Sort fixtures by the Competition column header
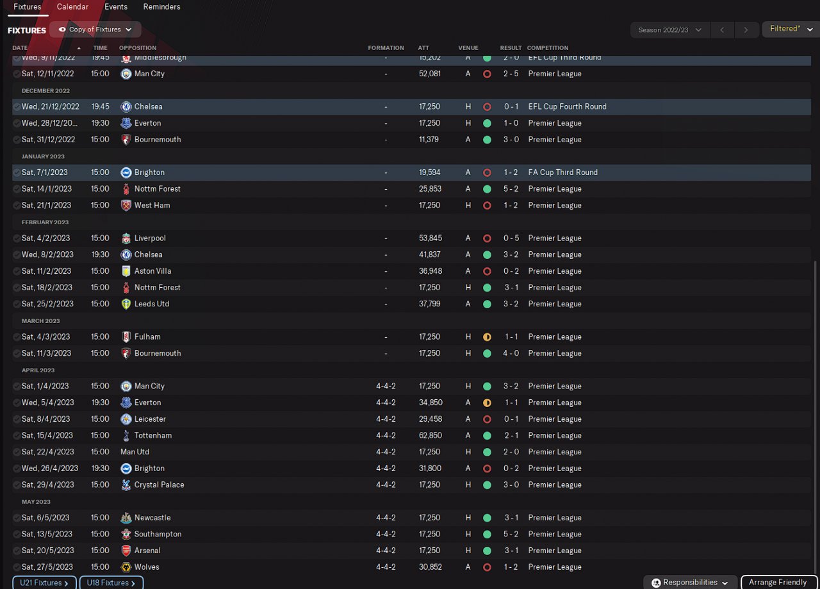This screenshot has width=820, height=589. (548, 48)
